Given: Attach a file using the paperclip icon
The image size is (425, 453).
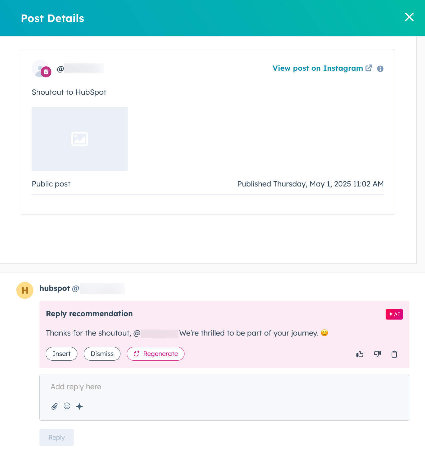Looking at the screenshot, I should click(54, 406).
